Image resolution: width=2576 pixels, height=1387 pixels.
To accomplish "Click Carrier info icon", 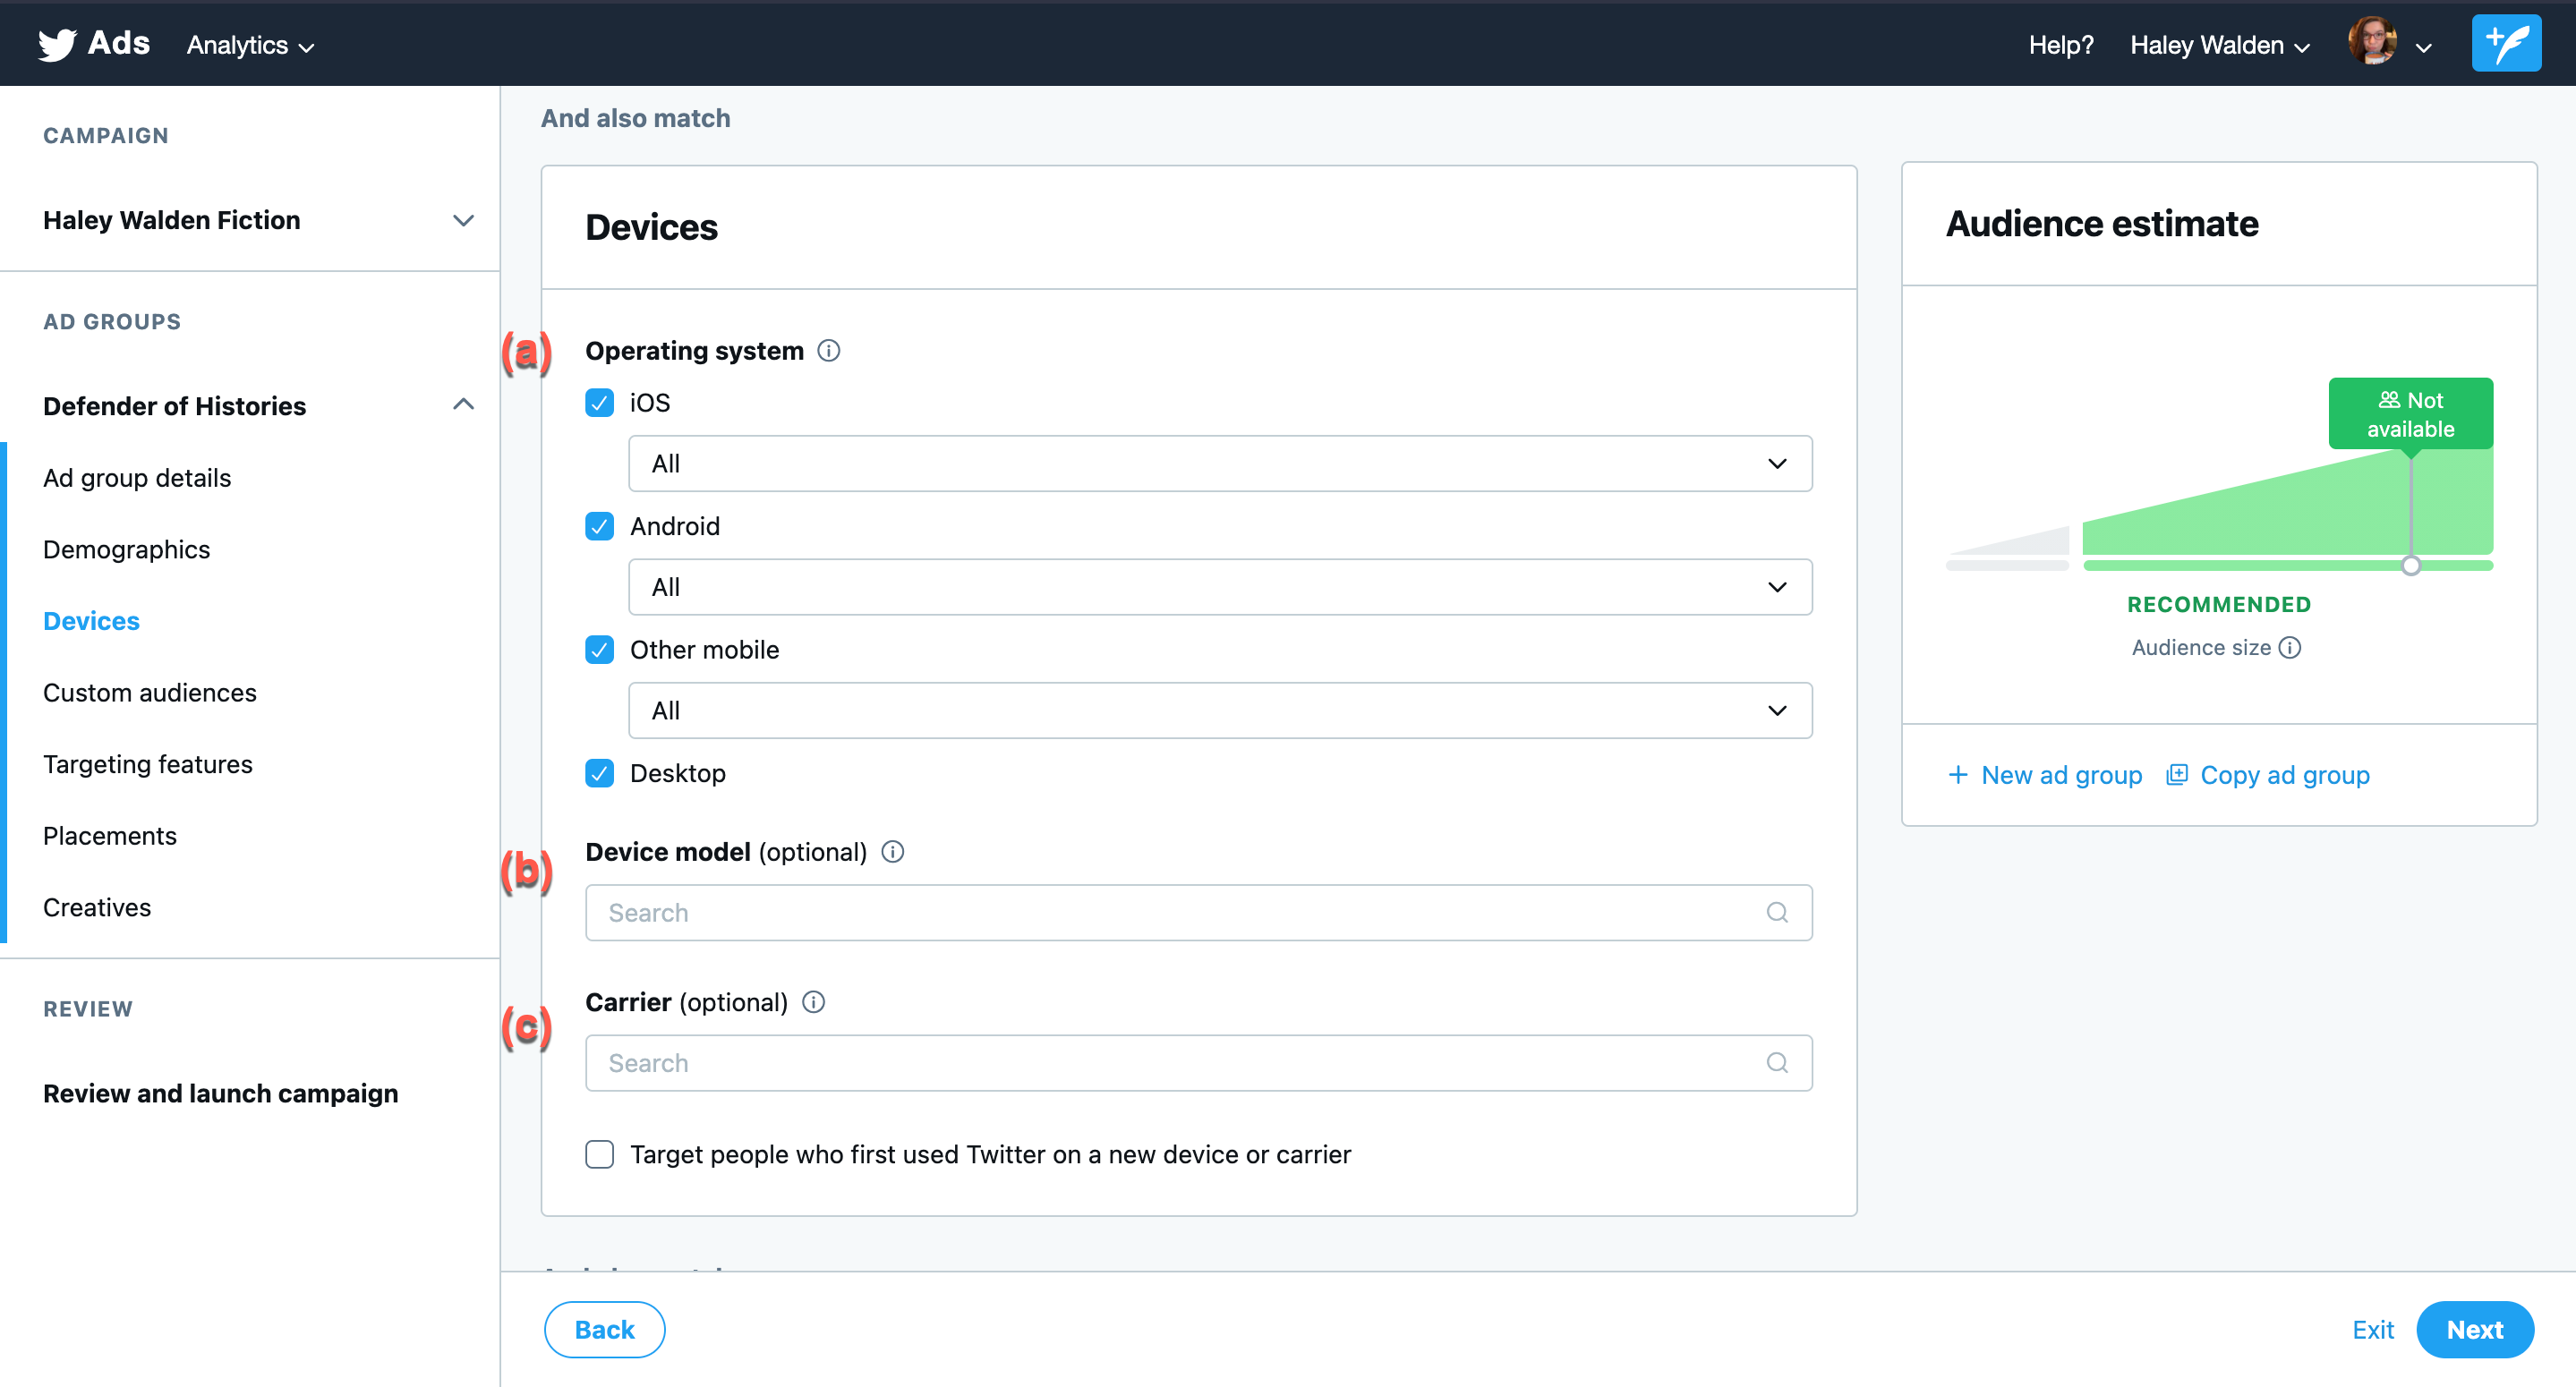I will (813, 1002).
